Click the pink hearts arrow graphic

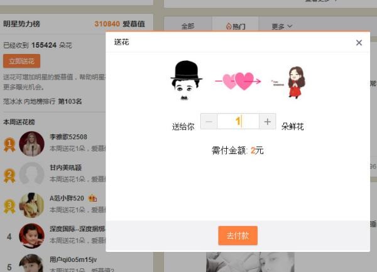click(x=238, y=81)
